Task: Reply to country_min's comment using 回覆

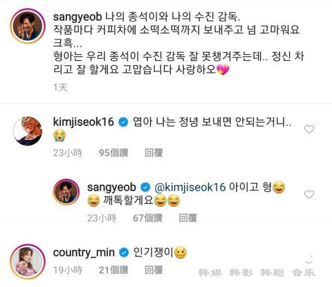Action: coord(154,270)
